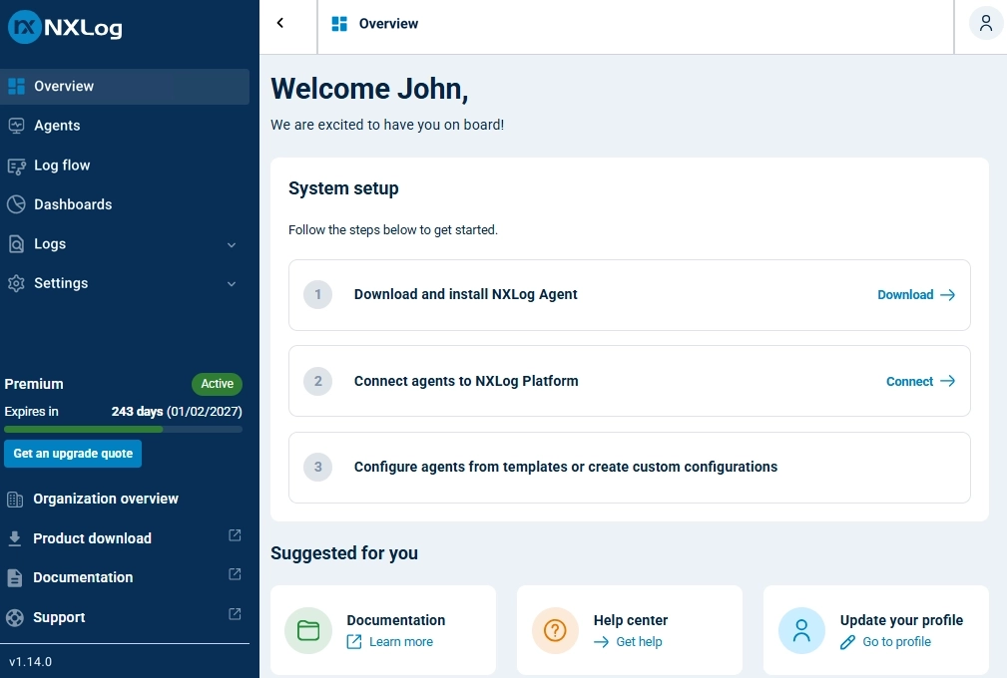Click the Overview header title
The width and height of the screenshot is (1007, 678).
tap(388, 24)
